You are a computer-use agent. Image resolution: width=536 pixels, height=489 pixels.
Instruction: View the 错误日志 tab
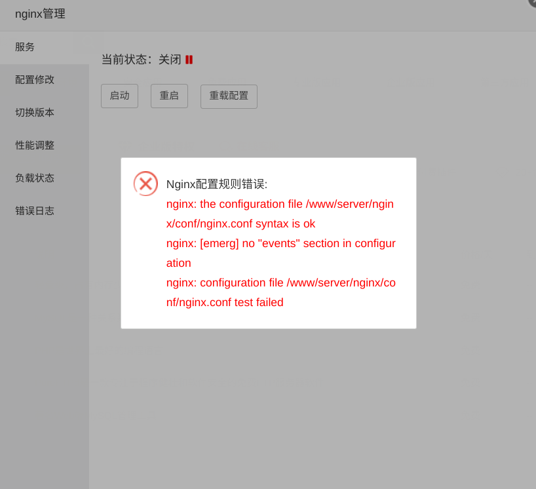coord(45,210)
